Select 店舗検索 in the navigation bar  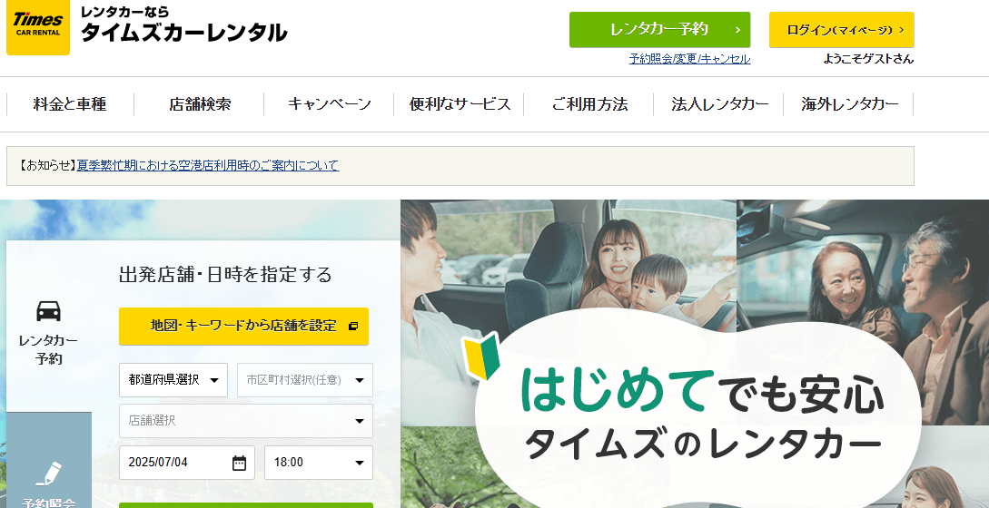point(200,104)
